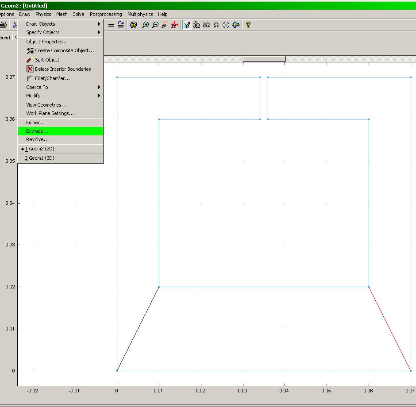Open the Multiphysics menu
The image size is (416, 407).
click(x=140, y=14)
